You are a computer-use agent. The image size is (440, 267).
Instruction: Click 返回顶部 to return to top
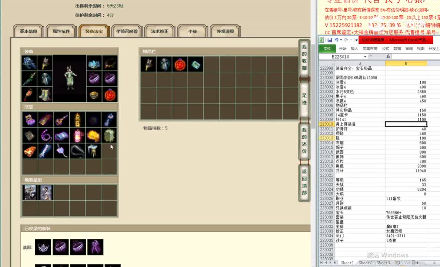click(x=304, y=182)
